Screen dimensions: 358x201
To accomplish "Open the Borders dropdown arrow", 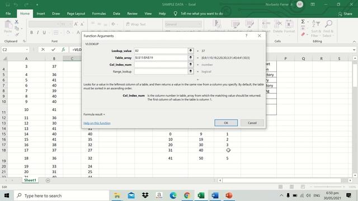I will [x=61, y=32].
